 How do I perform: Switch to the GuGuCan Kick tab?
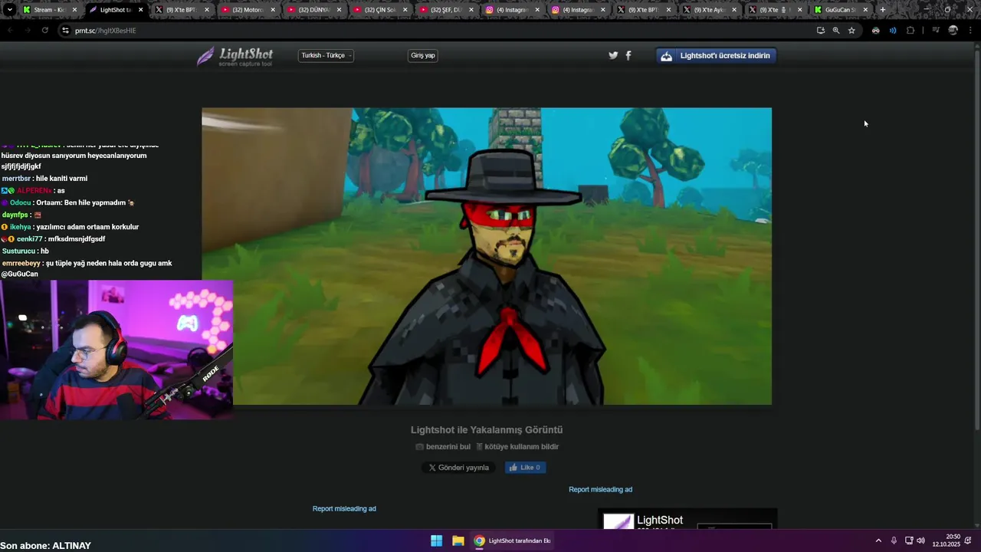[842, 10]
